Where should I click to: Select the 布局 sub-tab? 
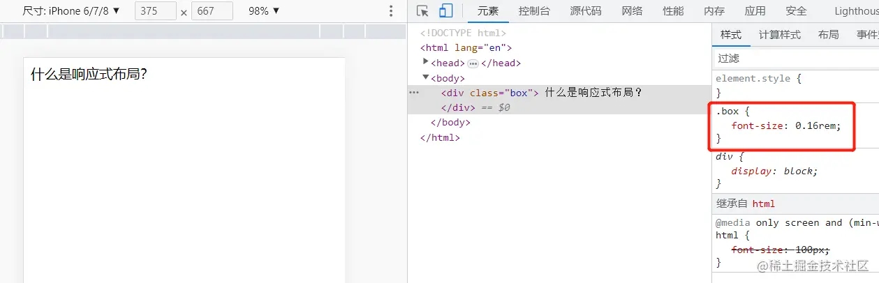click(829, 35)
